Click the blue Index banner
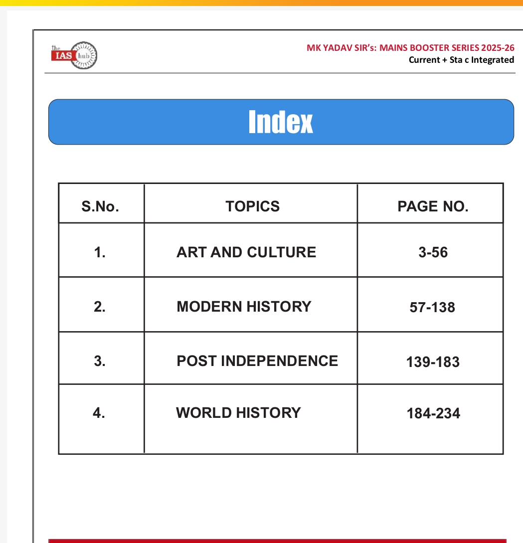The height and width of the screenshot is (543, 523). click(x=281, y=122)
